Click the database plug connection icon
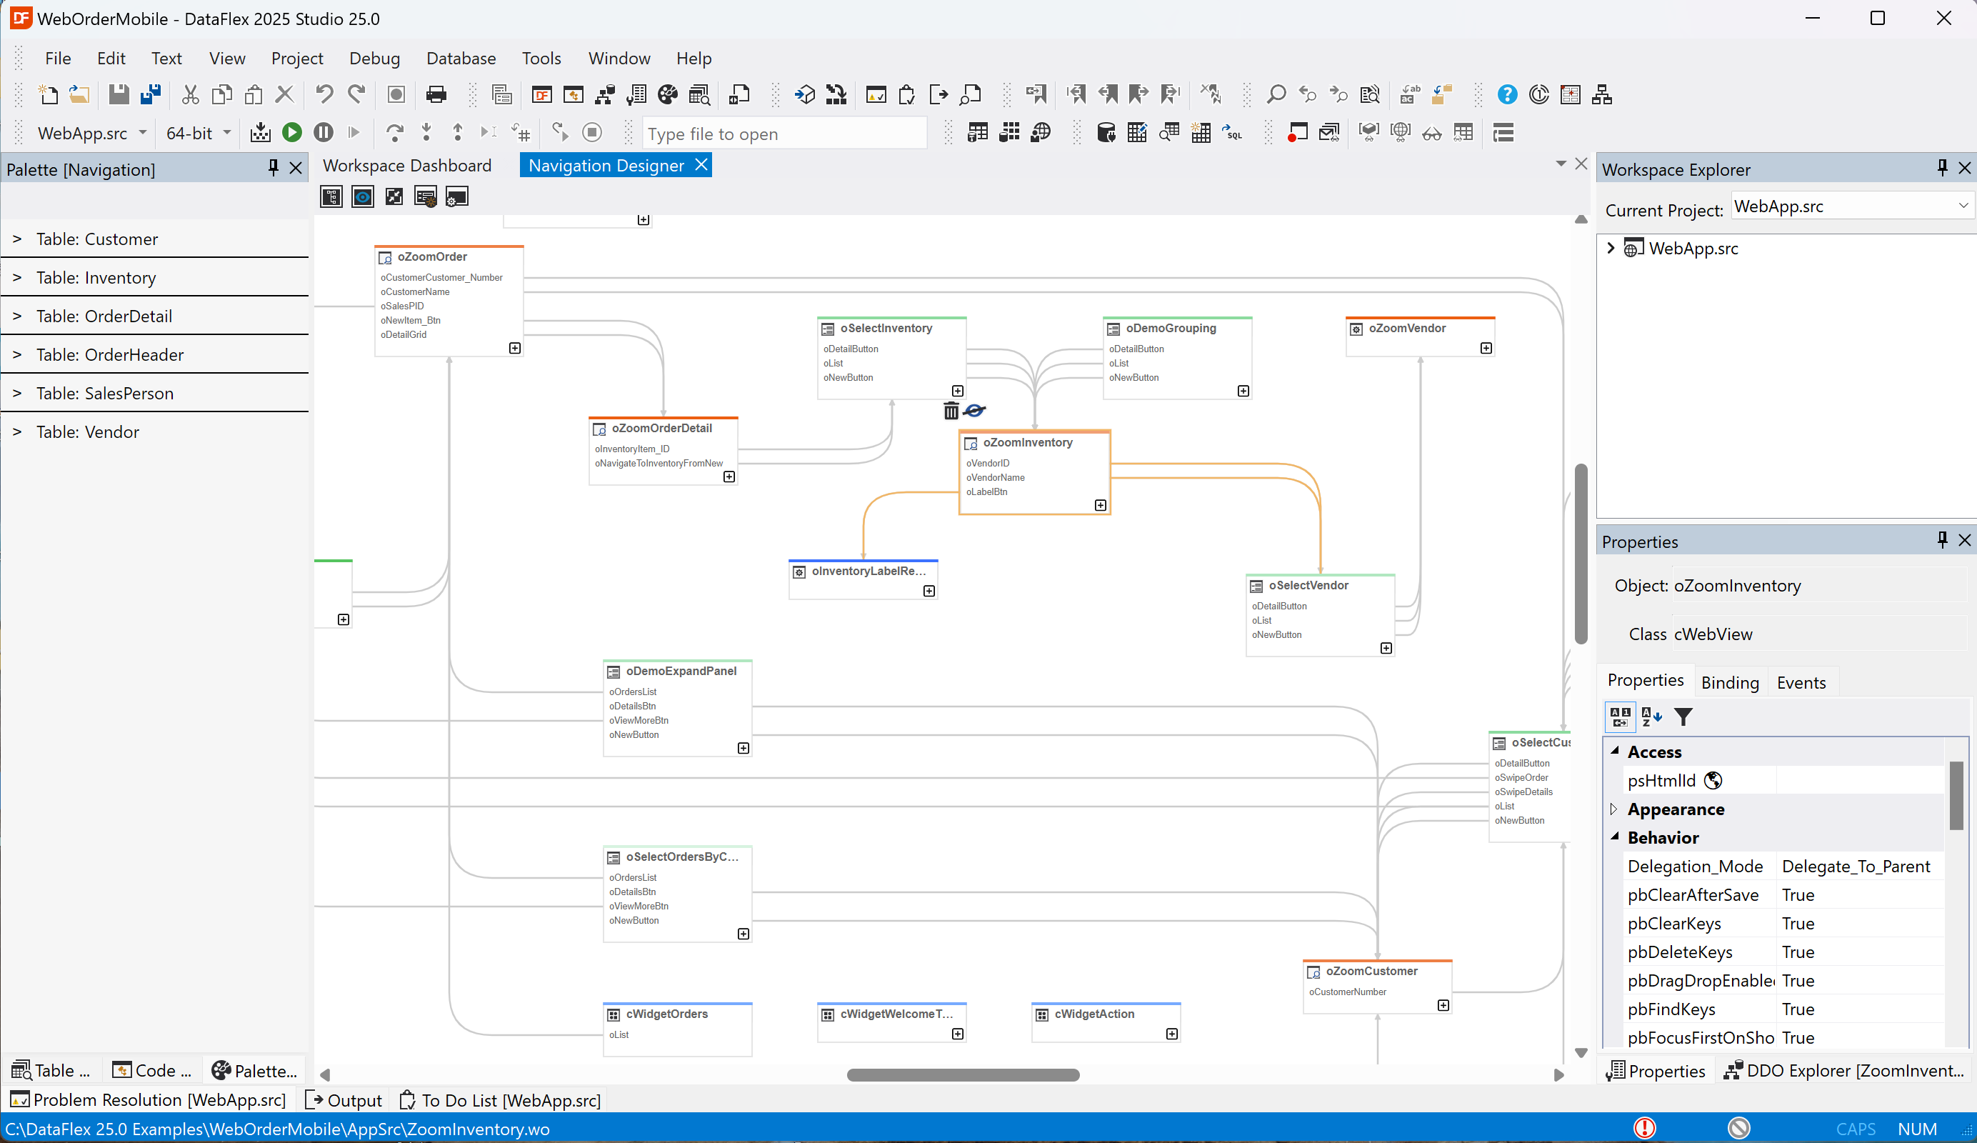This screenshot has height=1143, width=1977. point(1106,133)
